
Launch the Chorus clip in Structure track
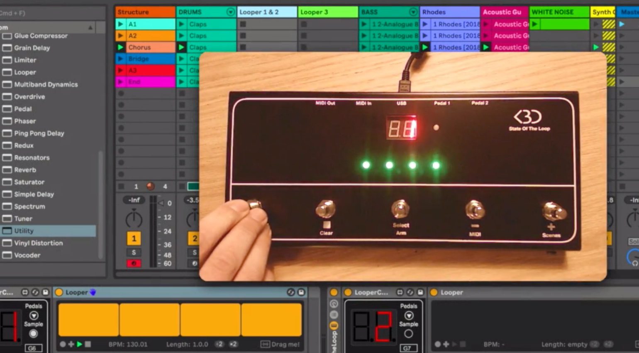click(121, 47)
